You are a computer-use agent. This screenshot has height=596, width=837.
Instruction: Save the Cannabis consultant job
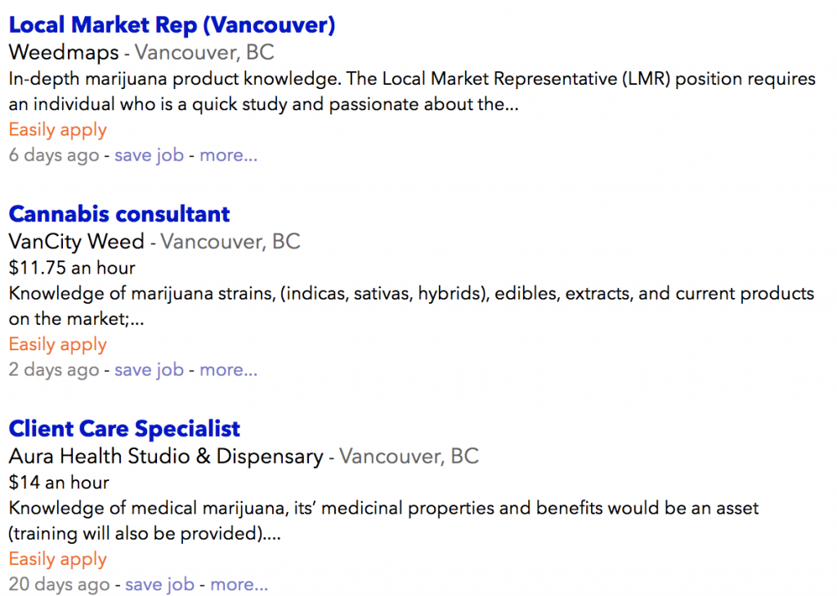pos(149,370)
